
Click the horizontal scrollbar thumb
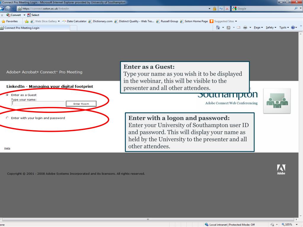coord(148,220)
